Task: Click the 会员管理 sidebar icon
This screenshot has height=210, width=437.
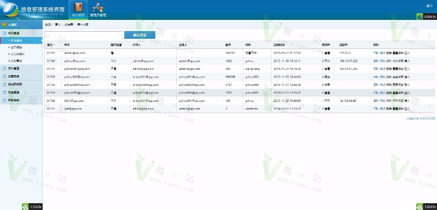Action: coord(4,33)
